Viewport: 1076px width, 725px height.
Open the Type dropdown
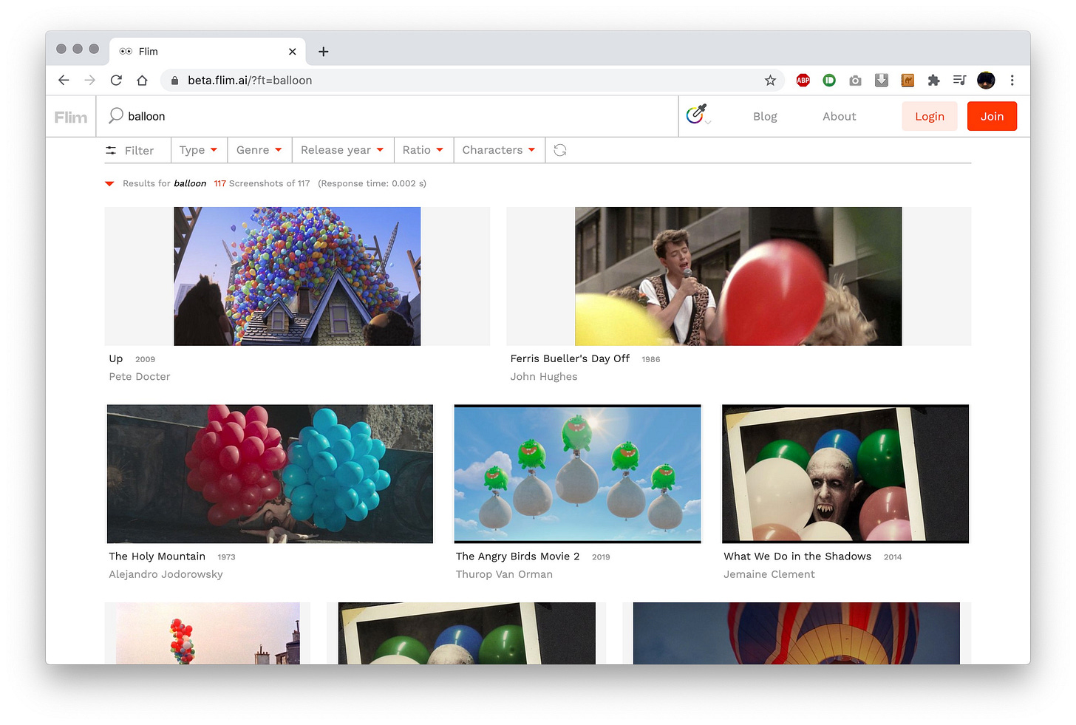tap(199, 150)
